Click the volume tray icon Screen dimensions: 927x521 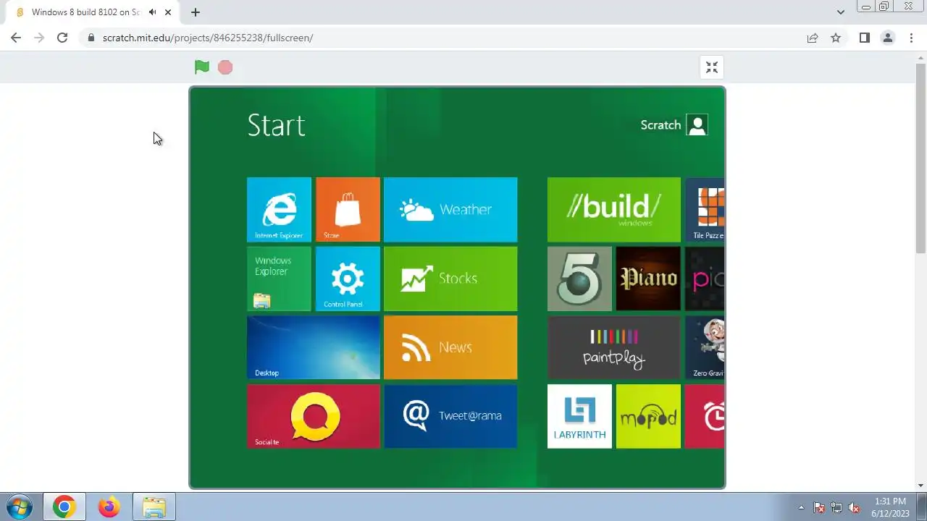click(x=854, y=507)
